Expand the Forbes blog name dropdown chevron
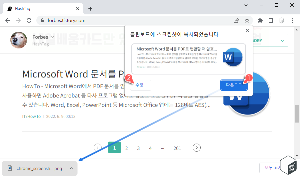Viewport: 300px width, 178px height. (53, 37)
